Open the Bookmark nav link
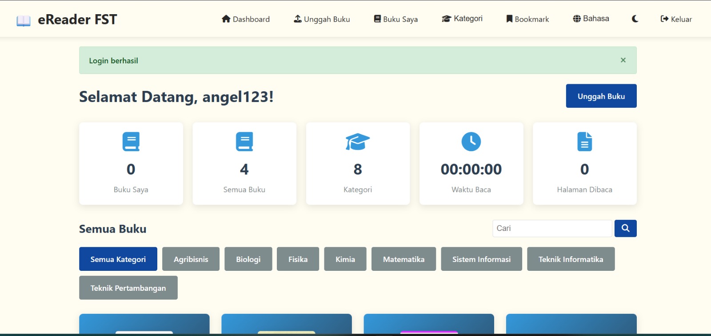This screenshot has height=336, width=711. coord(528,19)
